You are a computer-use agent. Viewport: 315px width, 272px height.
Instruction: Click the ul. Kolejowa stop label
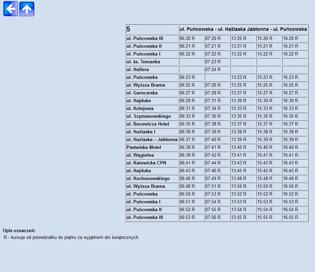pos(140,109)
